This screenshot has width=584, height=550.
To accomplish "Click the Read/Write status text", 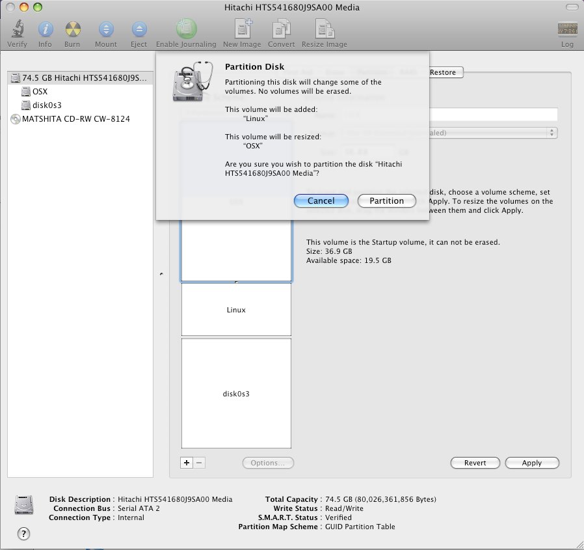I will coord(344,508).
